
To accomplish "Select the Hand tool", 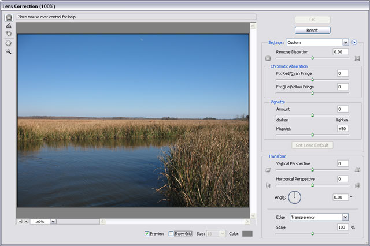I will click(x=9, y=43).
